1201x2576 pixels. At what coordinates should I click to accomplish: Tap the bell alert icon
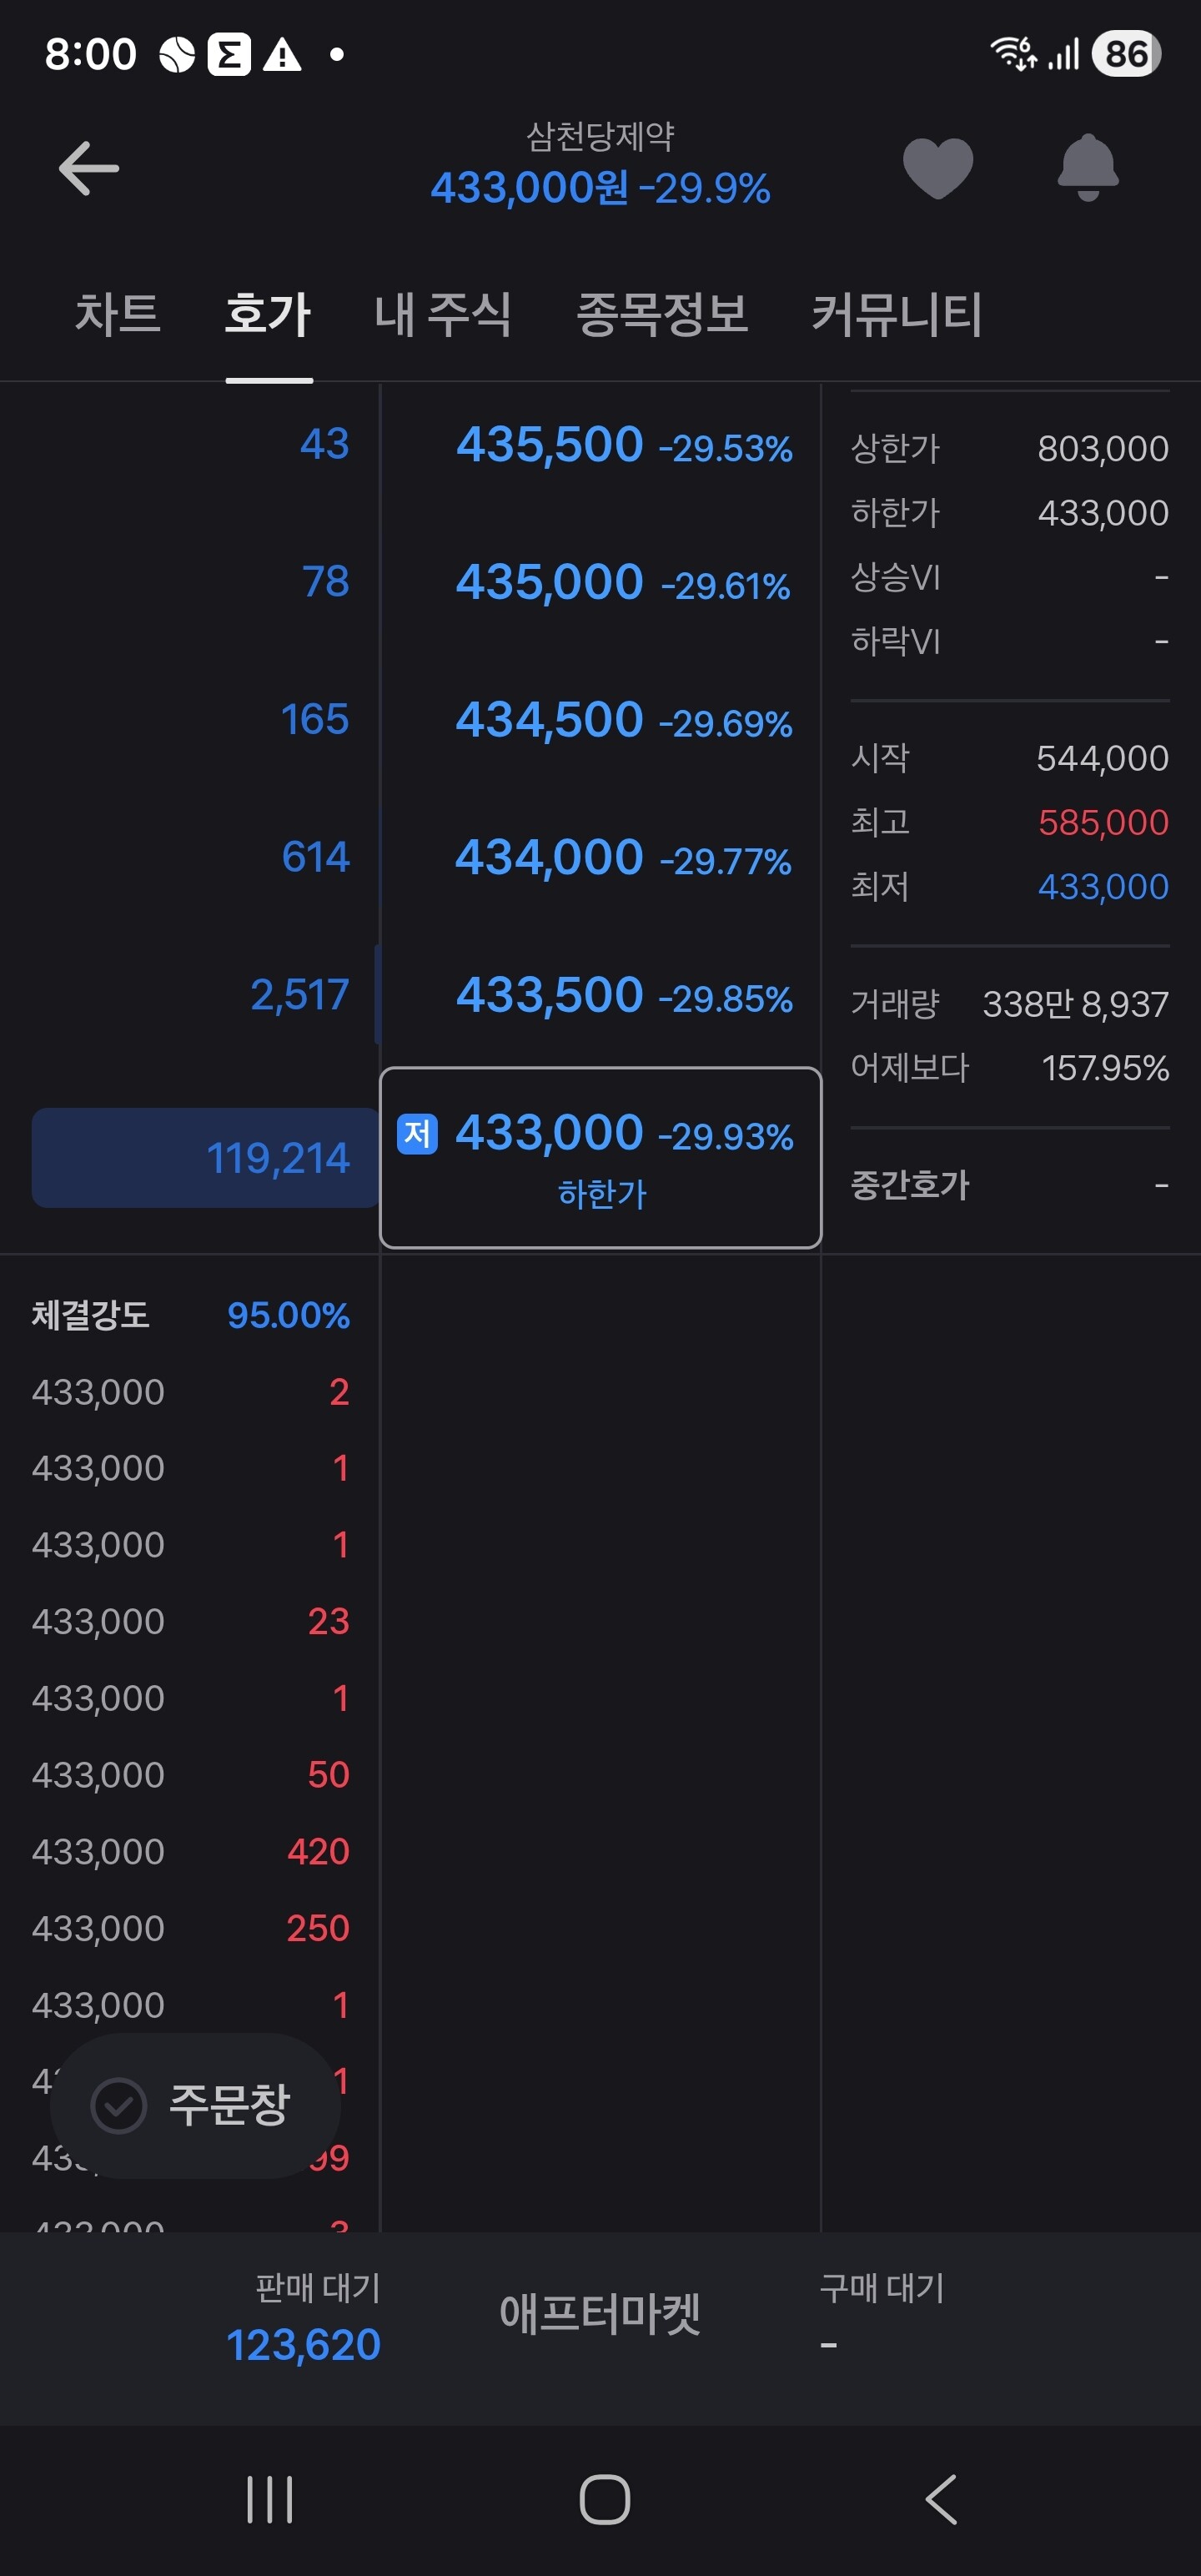(1087, 167)
